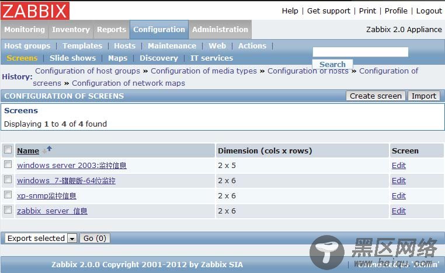Click the Import button
The width and height of the screenshot is (445, 273).
click(424, 96)
